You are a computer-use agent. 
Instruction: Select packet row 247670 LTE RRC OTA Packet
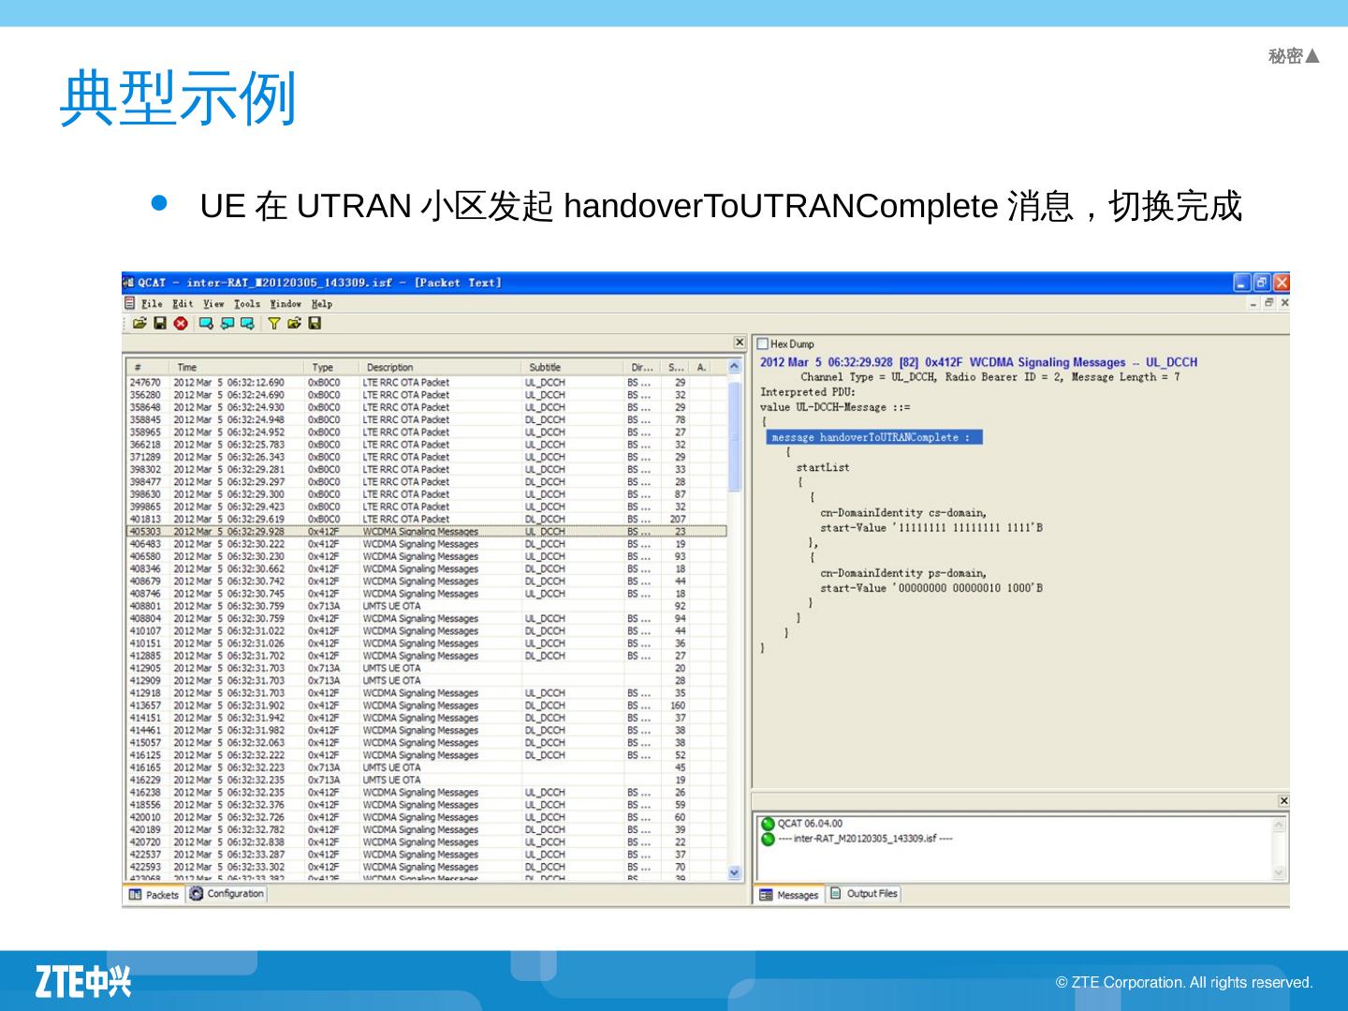426,383
